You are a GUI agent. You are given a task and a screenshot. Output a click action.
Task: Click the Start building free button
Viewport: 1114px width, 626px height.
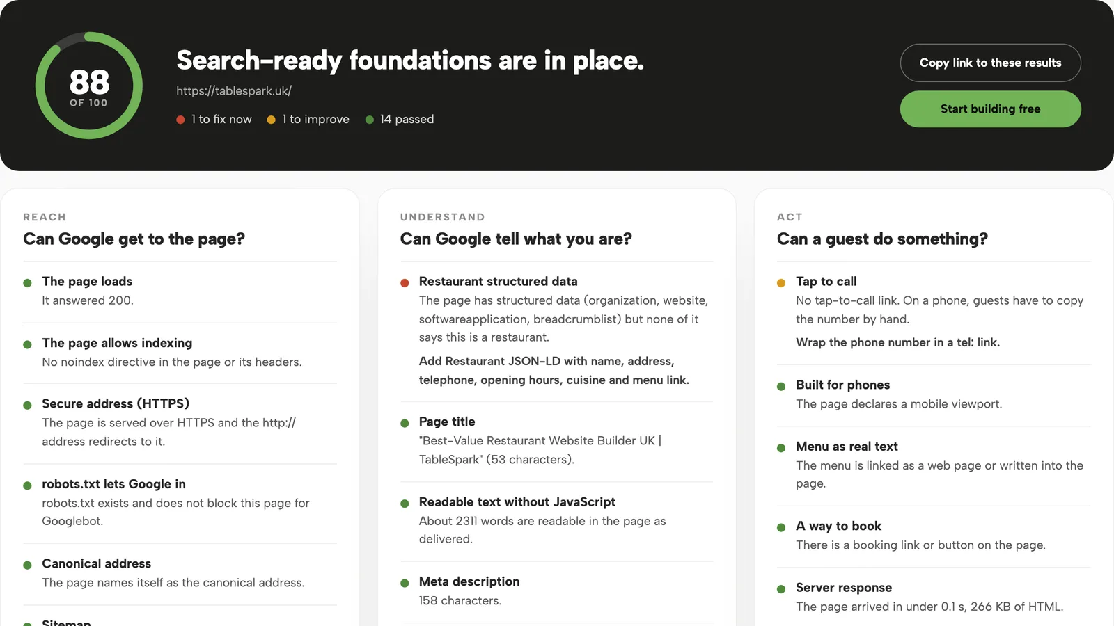point(990,109)
